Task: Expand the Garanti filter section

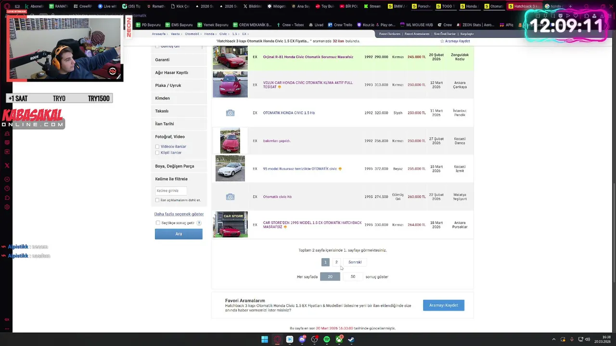Action: 179,60
